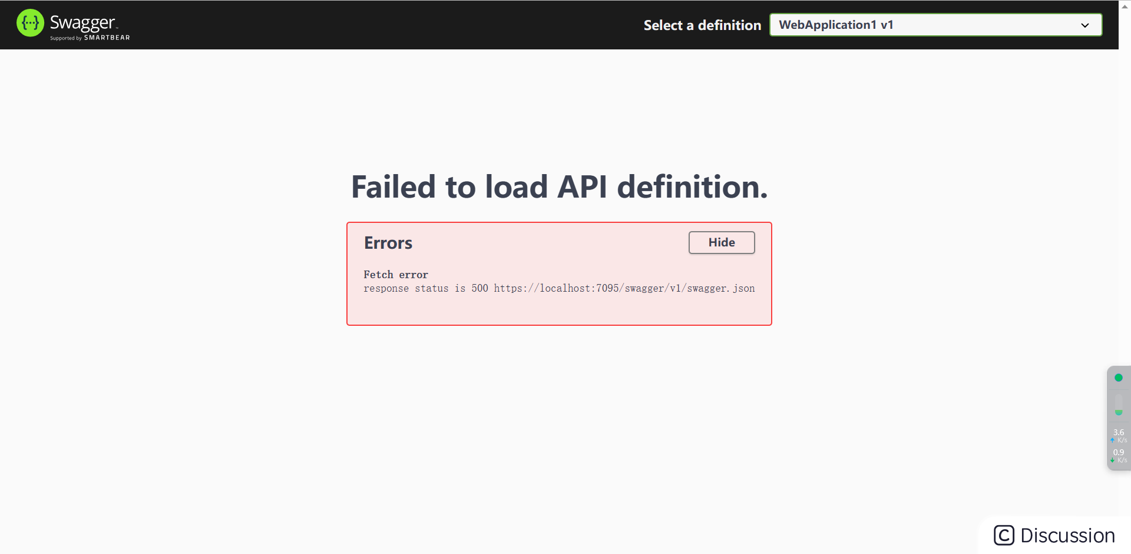
Task: Click the "Fetch error" text
Action: pos(396,275)
